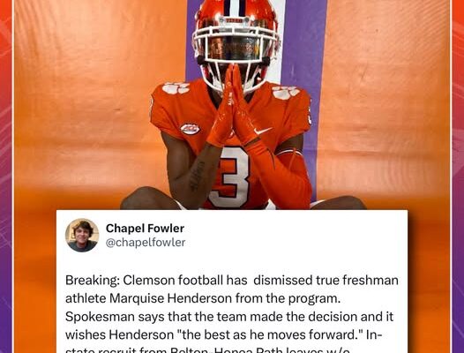
Task: Open Chapel Fowler's profile picture
Action: pos(82,235)
